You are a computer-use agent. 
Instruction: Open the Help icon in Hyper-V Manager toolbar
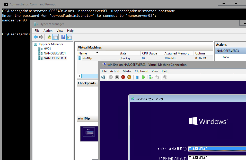(x=63, y=37)
